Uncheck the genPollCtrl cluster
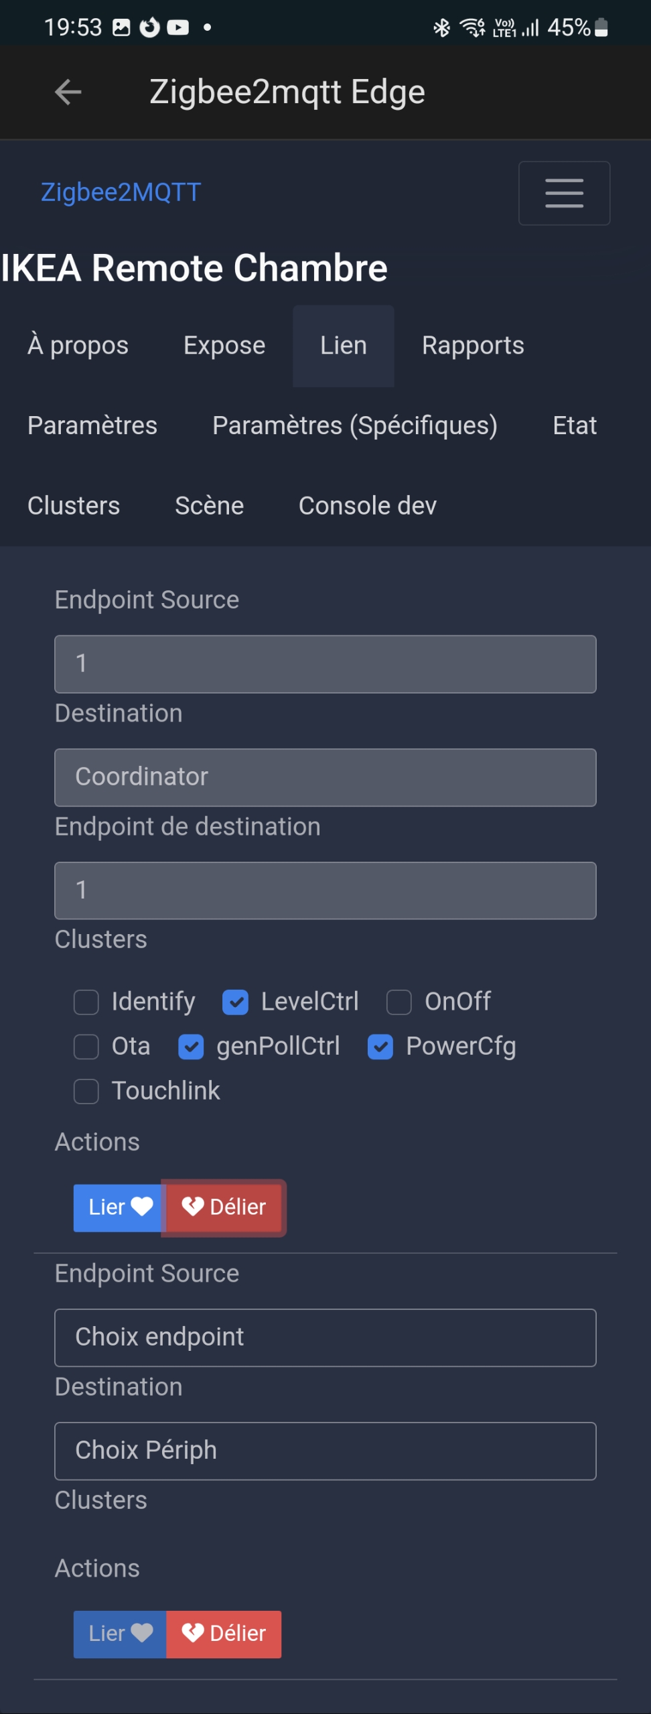Screen dimensions: 651x1714 click(191, 1047)
